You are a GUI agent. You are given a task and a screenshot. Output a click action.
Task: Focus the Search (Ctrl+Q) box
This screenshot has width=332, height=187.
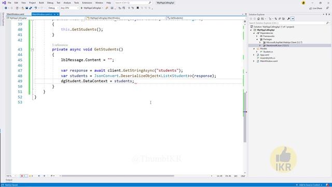tap(133, 3)
